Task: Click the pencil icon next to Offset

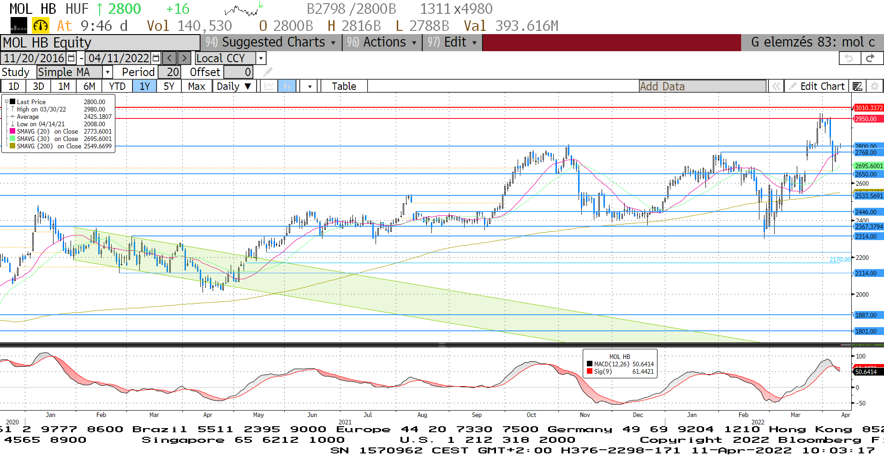Action: 268,72
